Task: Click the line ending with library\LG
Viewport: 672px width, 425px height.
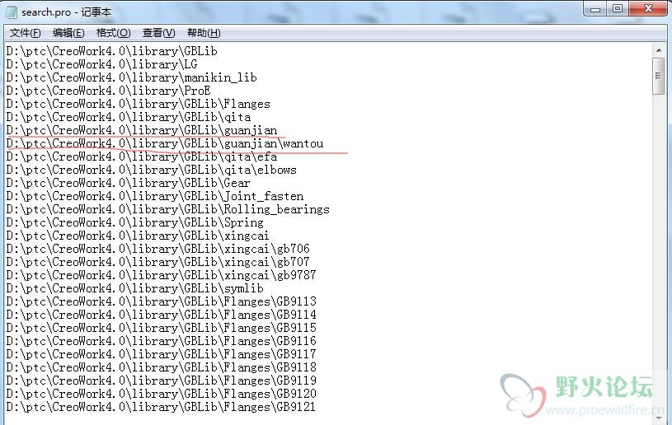Action: (101, 64)
